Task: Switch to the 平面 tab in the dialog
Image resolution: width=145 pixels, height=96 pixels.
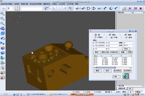Action: pyautogui.click(x=114, y=37)
